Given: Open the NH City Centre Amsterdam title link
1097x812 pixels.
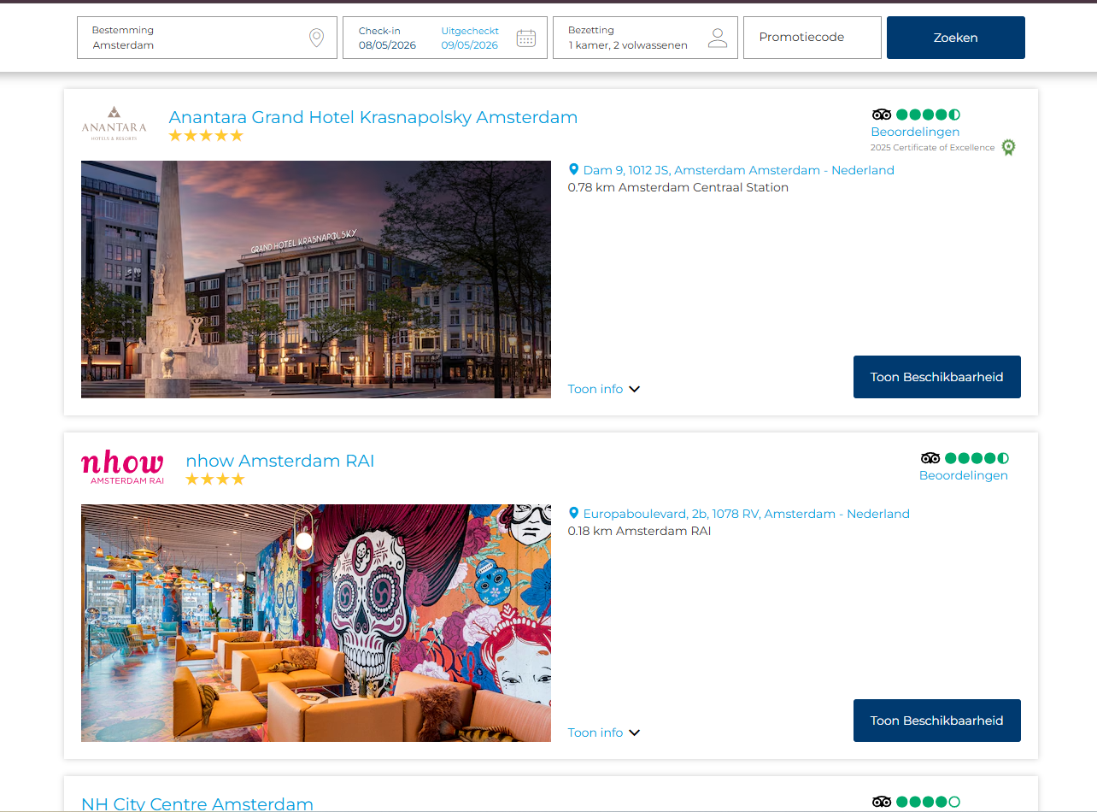Looking at the screenshot, I should coord(197,803).
